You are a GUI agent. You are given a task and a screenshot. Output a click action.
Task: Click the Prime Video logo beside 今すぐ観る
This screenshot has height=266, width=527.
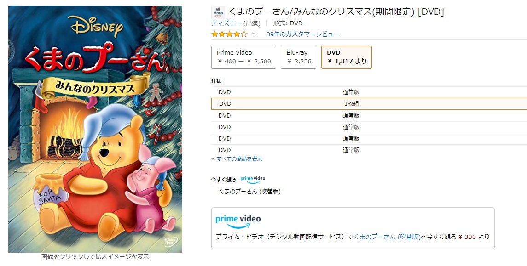tap(253, 179)
